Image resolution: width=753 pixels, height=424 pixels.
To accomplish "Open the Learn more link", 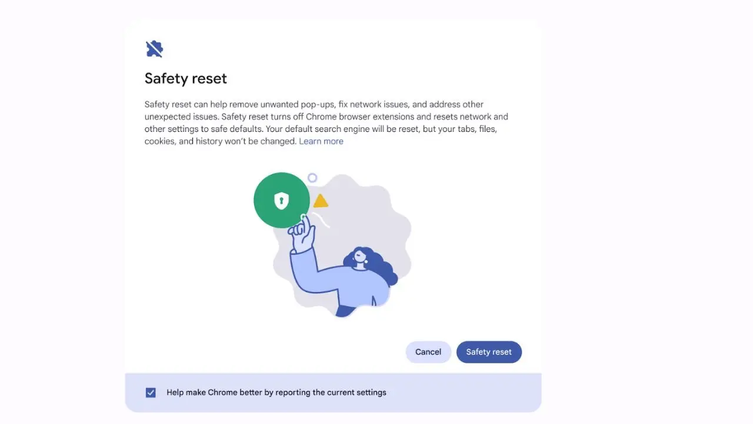I will click(x=321, y=141).
